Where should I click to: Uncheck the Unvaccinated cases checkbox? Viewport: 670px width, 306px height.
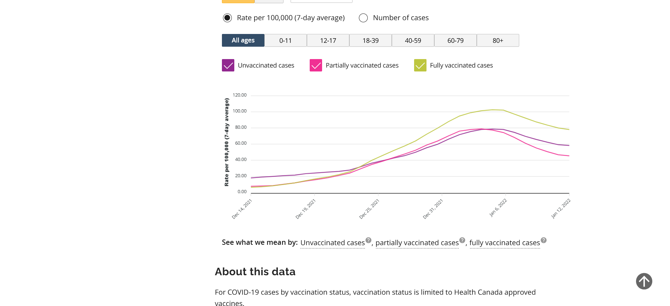tap(228, 65)
